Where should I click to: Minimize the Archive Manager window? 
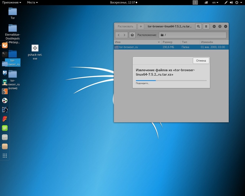214,26
